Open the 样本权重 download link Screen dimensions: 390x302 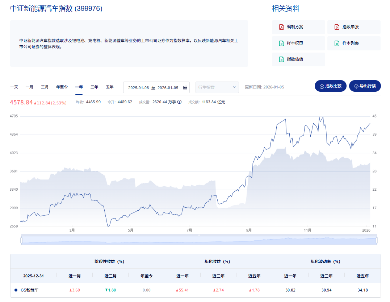click(x=295, y=44)
